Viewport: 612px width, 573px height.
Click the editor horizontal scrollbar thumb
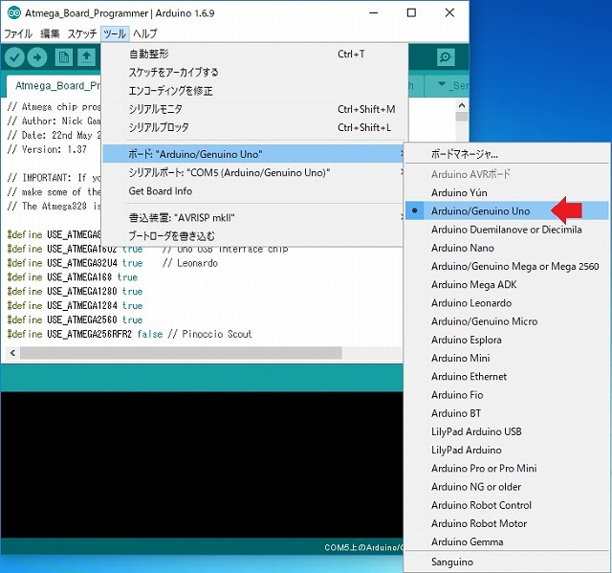(181, 353)
